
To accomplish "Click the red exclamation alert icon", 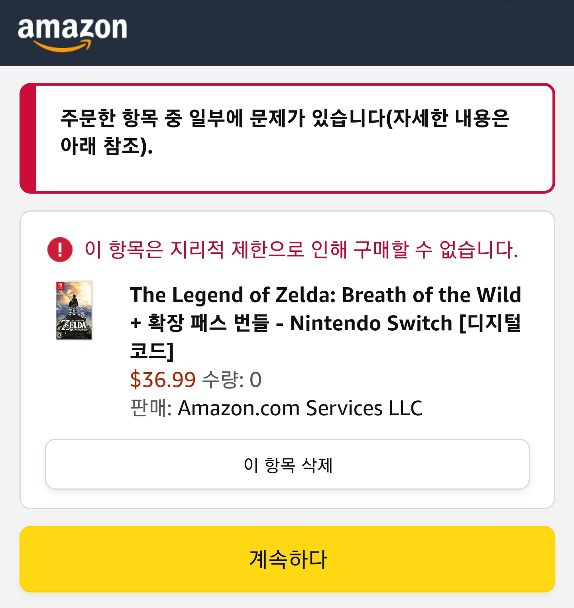I will [x=60, y=250].
